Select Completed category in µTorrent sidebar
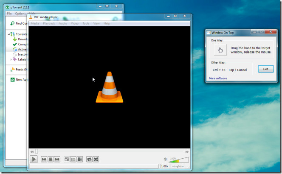 20,44
